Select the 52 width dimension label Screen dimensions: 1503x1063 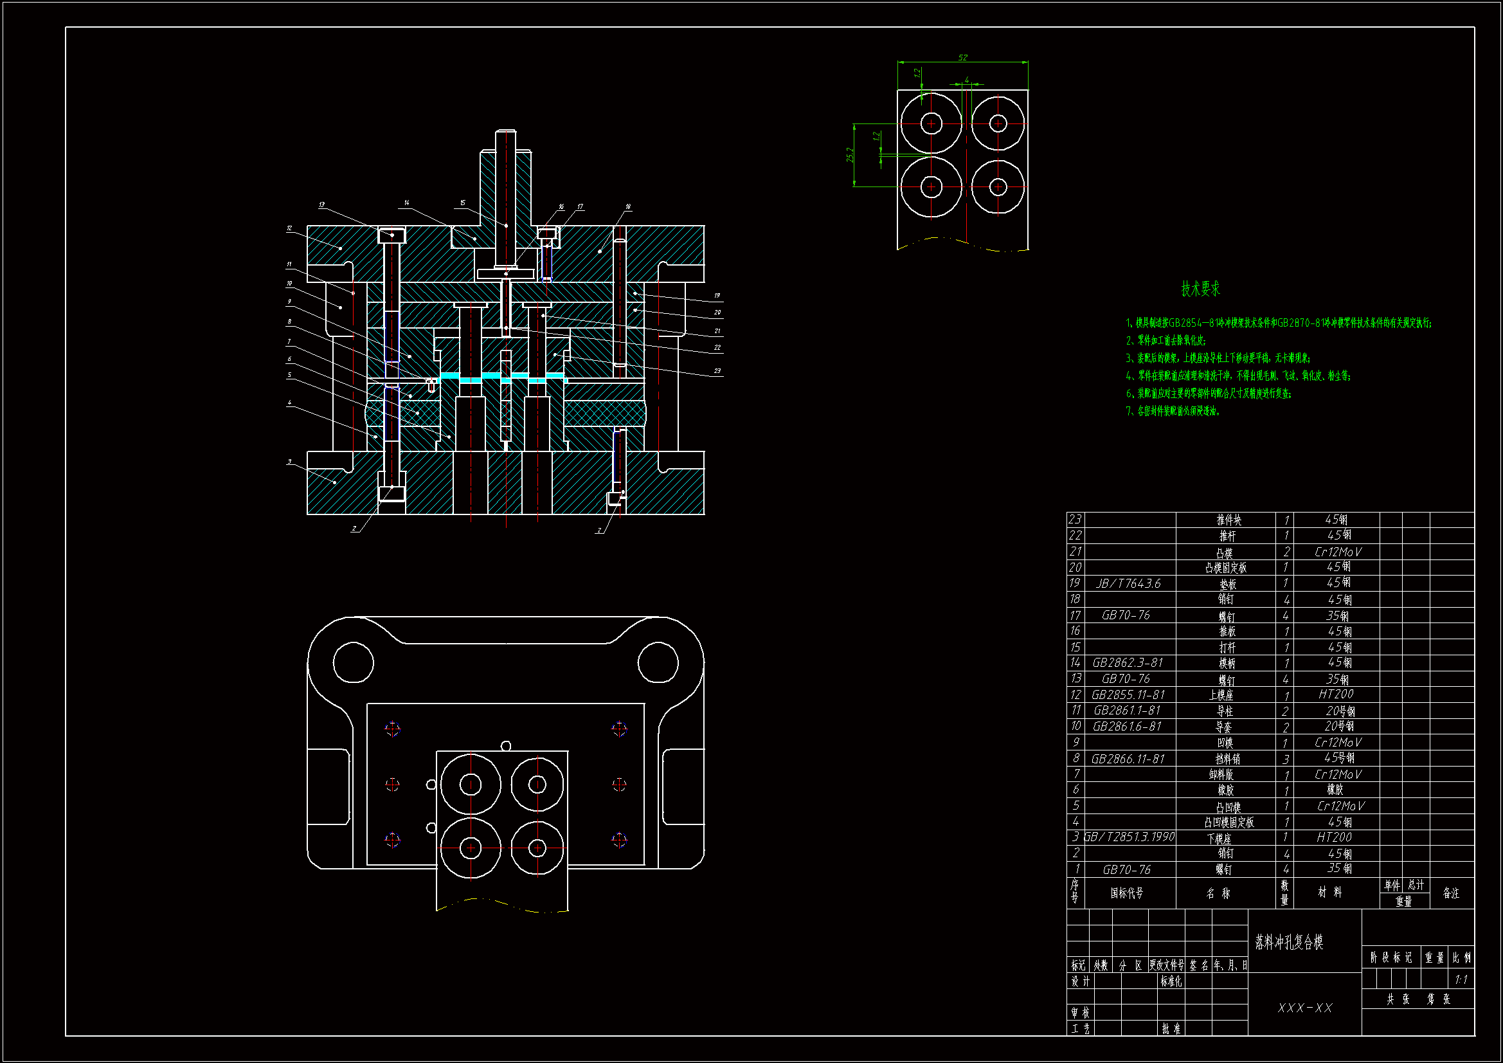click(962, 58)
